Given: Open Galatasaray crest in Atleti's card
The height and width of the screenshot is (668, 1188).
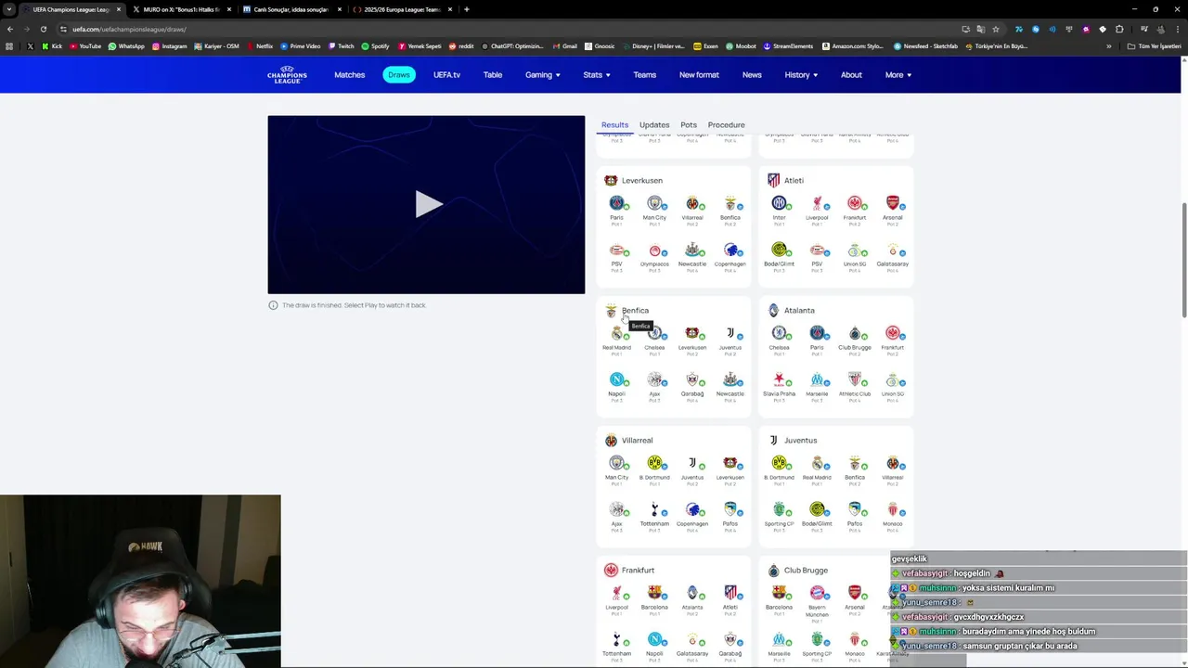Looking at the screenshot, I should (x=892, y=250).
